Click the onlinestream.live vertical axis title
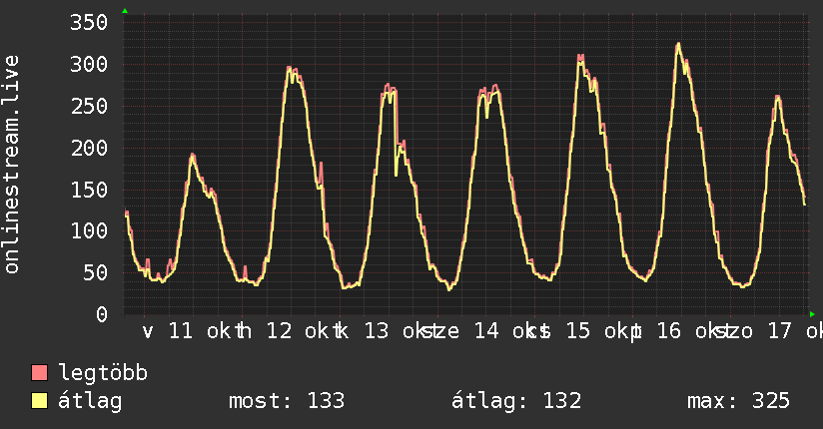Viewport: 823px width, 429px height. click(x=11, y=165)
